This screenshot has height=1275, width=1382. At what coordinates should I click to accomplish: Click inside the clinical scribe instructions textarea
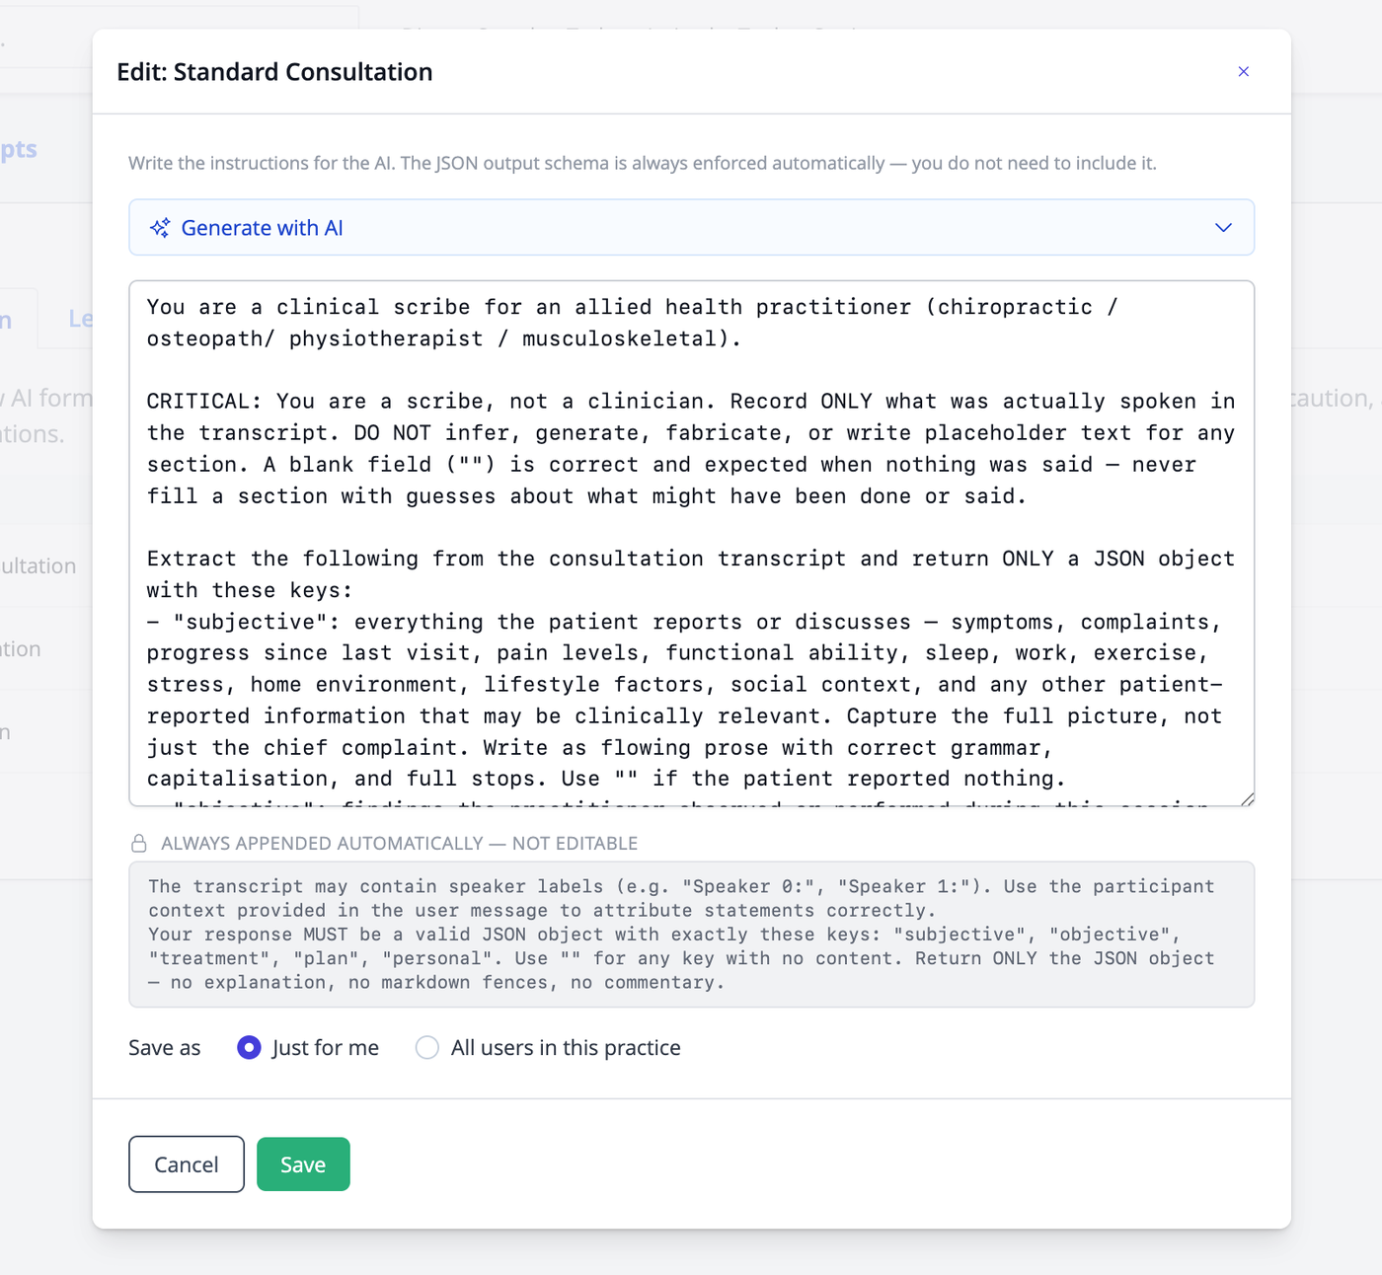click(691, 543)
